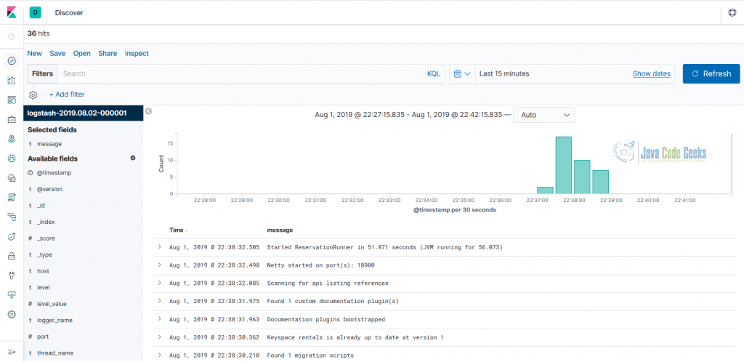
Task: Open Logs icon in sidebar
Action: (12, 198)
